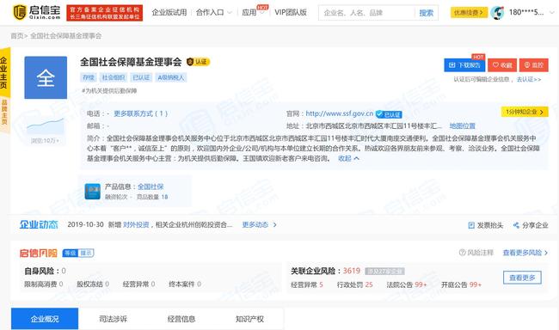The image size is (559, 330).
Task: Click the 更多联系方式 link
Action: 140,113
